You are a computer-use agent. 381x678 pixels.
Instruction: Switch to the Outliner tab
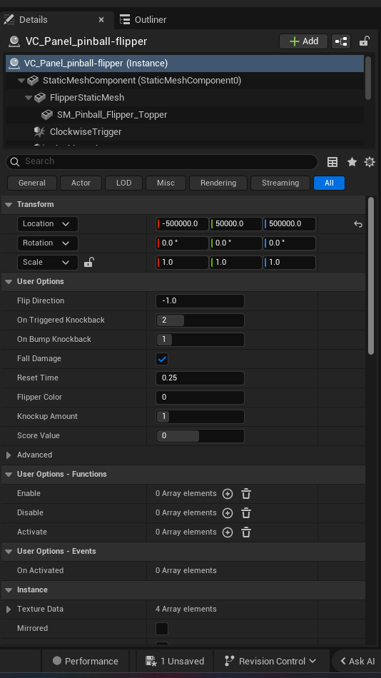(x=143, y=19)
